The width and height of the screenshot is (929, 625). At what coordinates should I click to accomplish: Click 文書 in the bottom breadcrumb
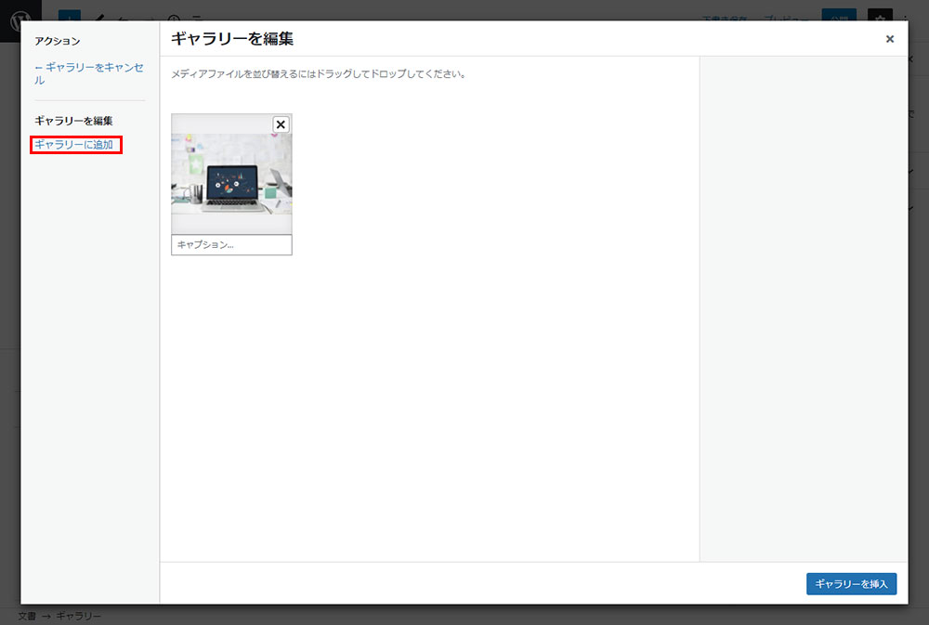27,616
